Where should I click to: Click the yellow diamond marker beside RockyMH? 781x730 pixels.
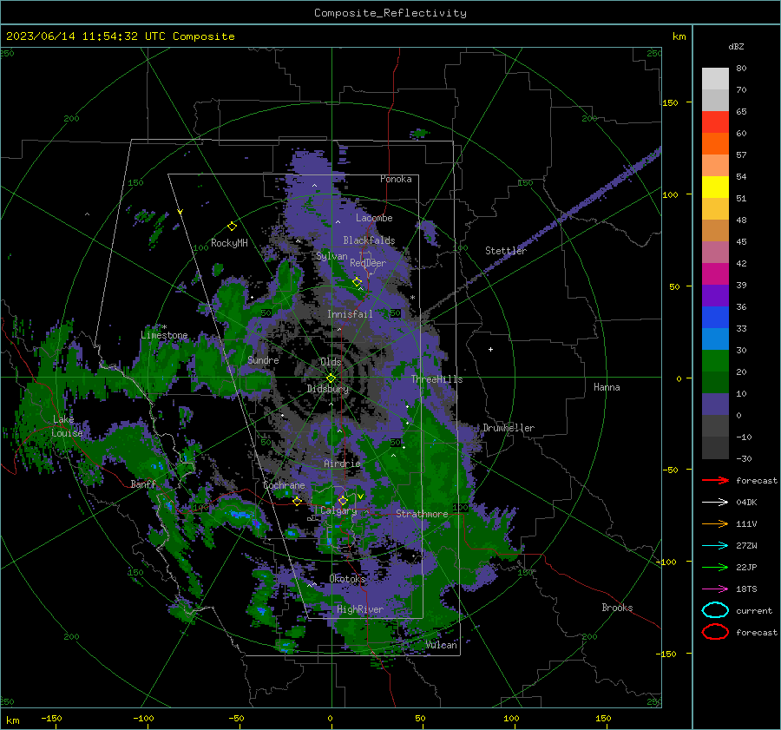pyautogui.click(x=232, y=227)
